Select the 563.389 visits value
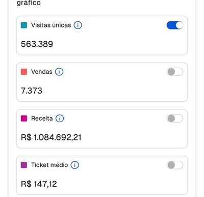The height and width of the screenshot is (197, 204). tap(37, 44)
